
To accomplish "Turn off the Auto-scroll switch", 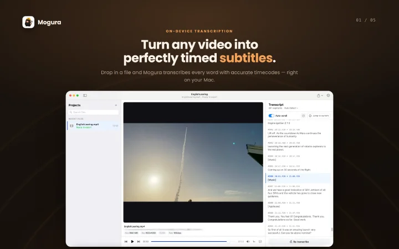I will click(271, 116).
